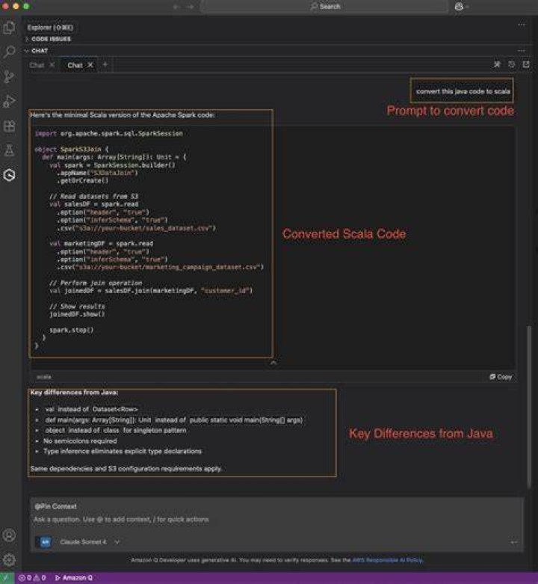
Task: Open the Testing flask view
Action: (9, 150)
